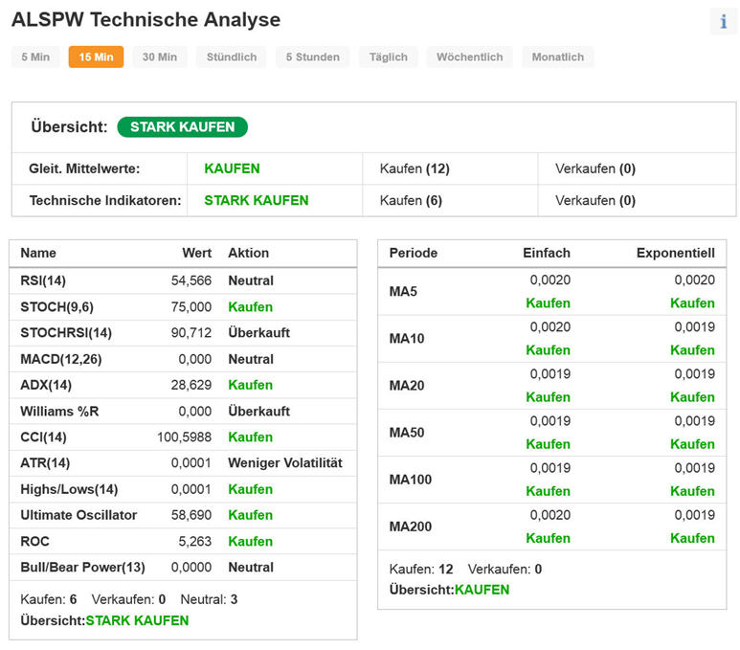
Task: Select the MA100 period row label
Action: [x=410, y=480]
